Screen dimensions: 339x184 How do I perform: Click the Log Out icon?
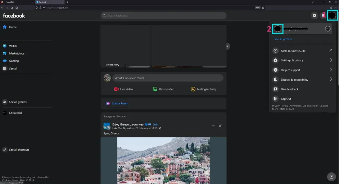click(x=275, y=99)
